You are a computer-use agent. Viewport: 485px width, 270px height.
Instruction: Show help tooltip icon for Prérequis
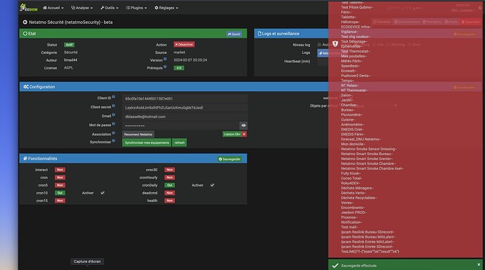click(x=165, y=67)
